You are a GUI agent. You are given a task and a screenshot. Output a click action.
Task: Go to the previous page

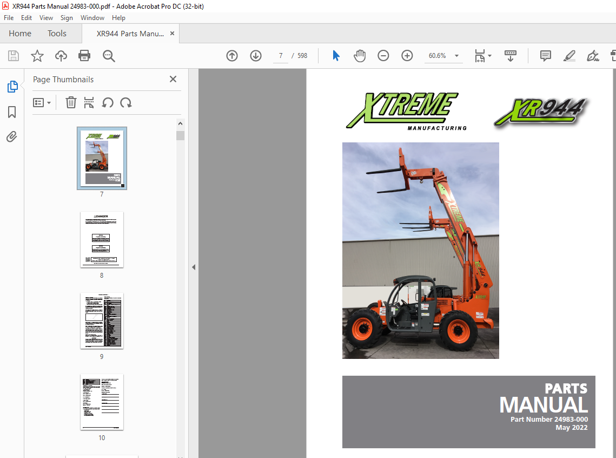pos(232,56)
